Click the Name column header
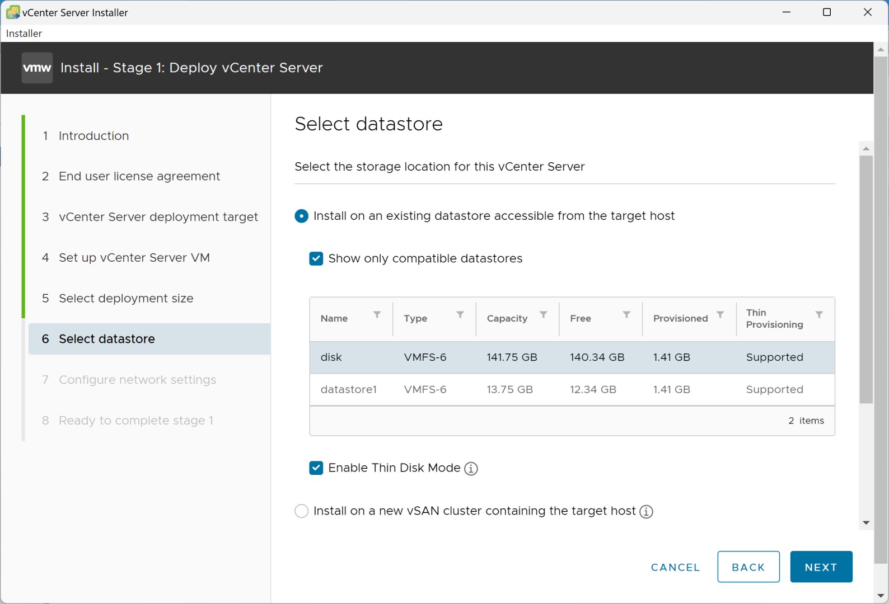 (x=334, y=318)
